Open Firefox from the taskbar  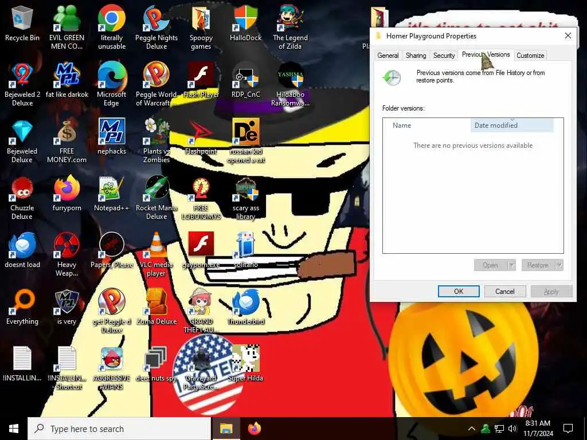pos(255,429)
